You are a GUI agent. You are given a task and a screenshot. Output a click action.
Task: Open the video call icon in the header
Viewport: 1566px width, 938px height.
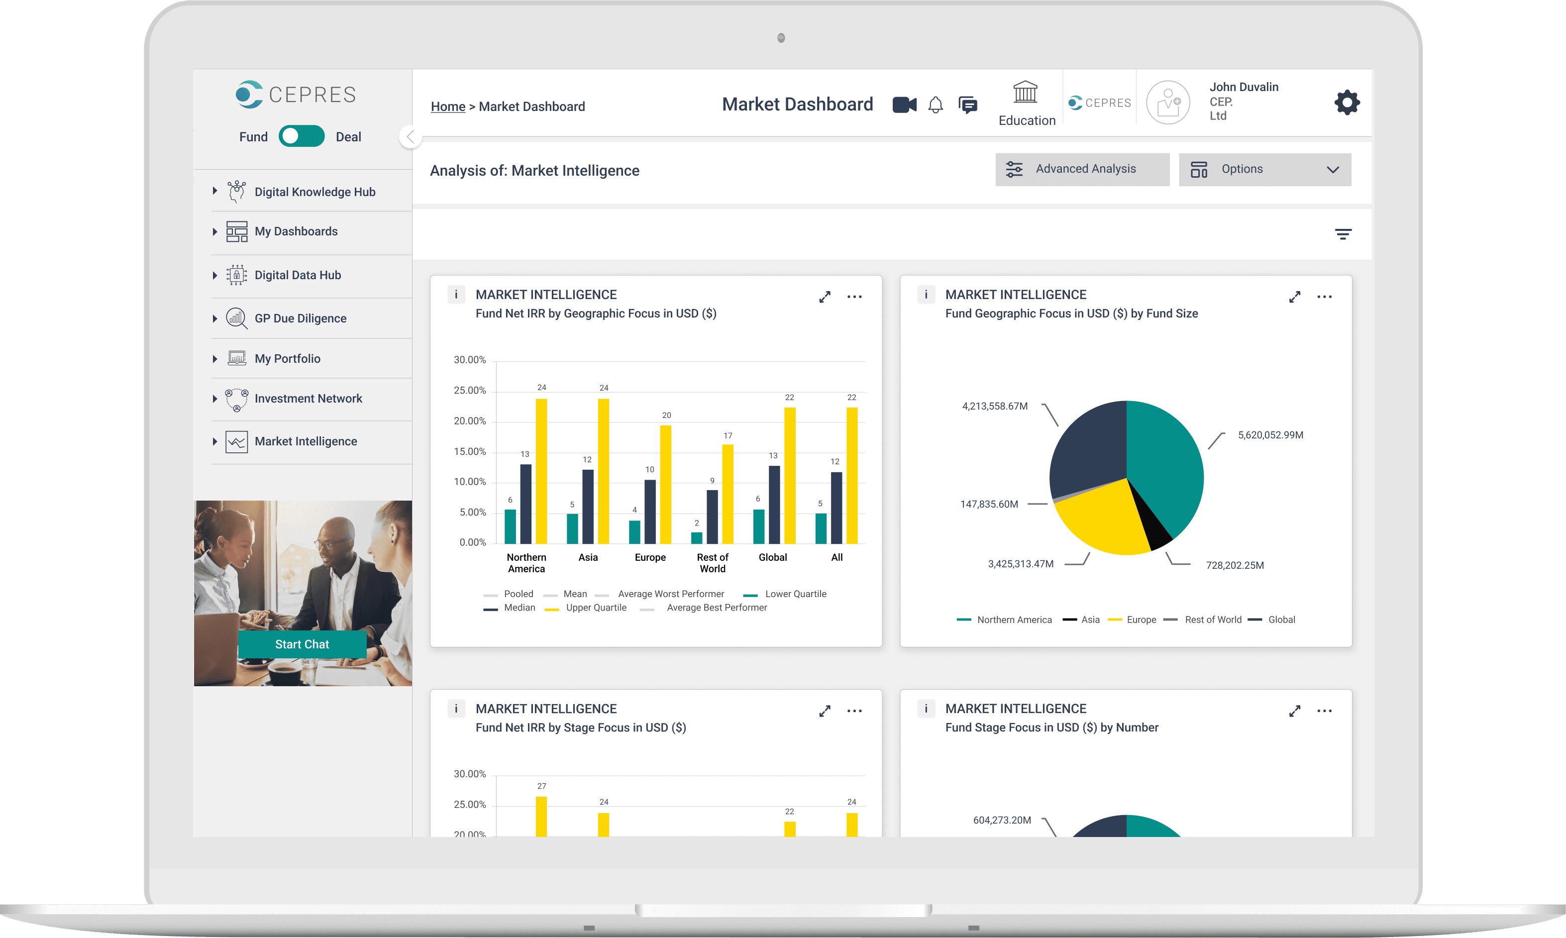(904, 105)
